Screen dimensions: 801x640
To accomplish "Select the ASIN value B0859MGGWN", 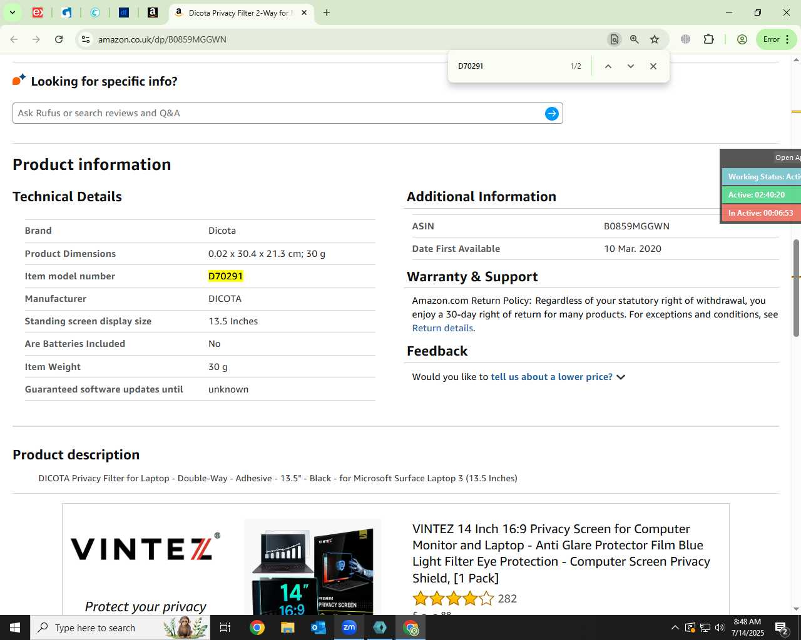I will click(x=636, y=226).
